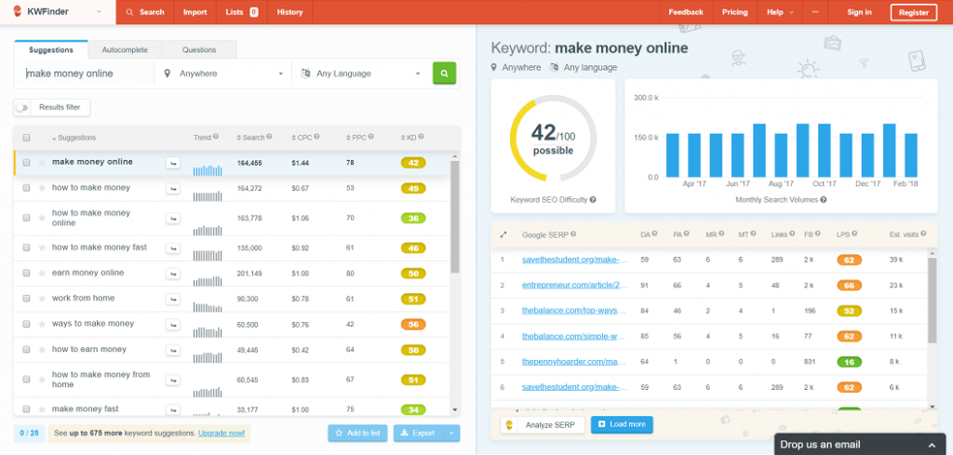
Task: Open the Lists menu item
Action: tap(242, 12)
